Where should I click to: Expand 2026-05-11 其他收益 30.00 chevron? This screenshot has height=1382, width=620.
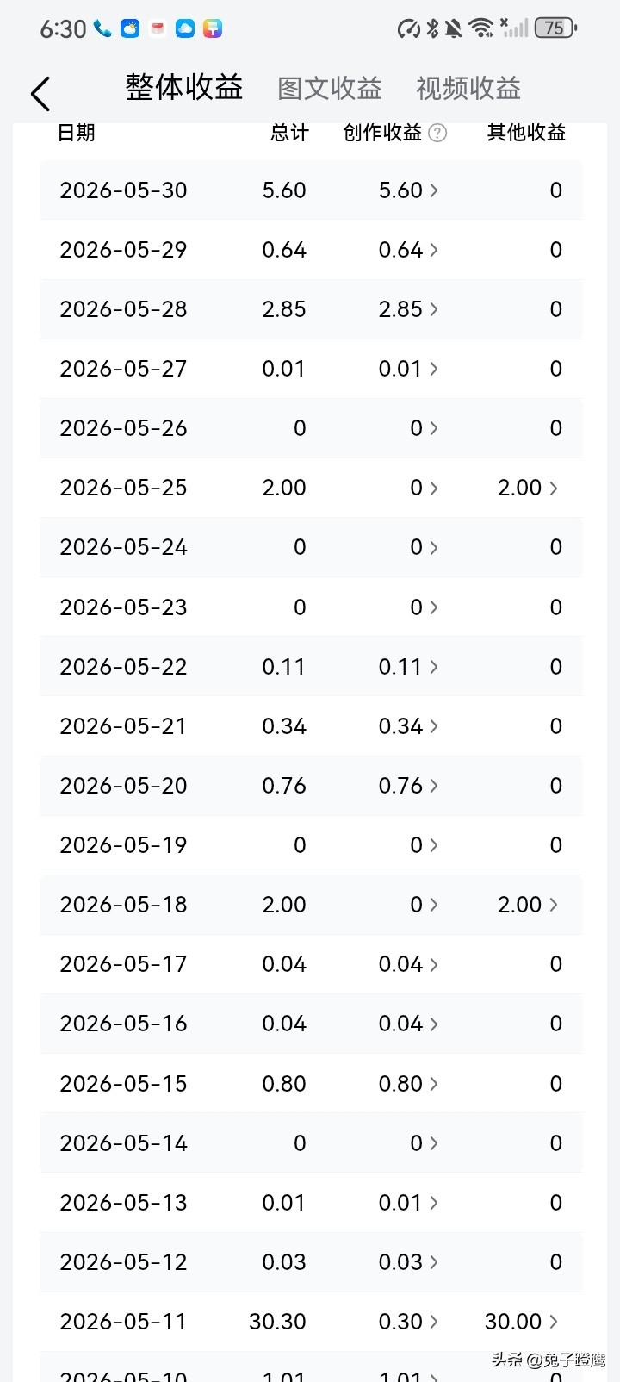tap(553, 1322)
